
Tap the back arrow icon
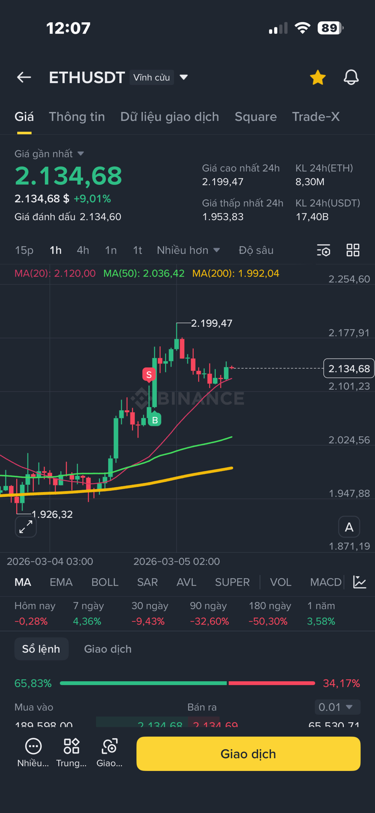tap(24, 77)
